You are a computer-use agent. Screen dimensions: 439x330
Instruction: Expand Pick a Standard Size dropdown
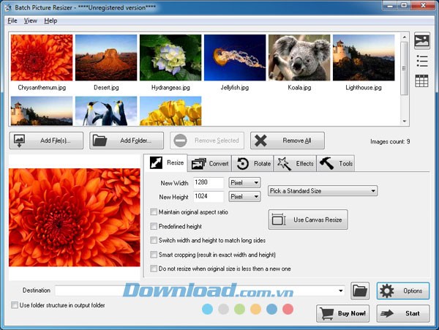click(x=323, y=191)
